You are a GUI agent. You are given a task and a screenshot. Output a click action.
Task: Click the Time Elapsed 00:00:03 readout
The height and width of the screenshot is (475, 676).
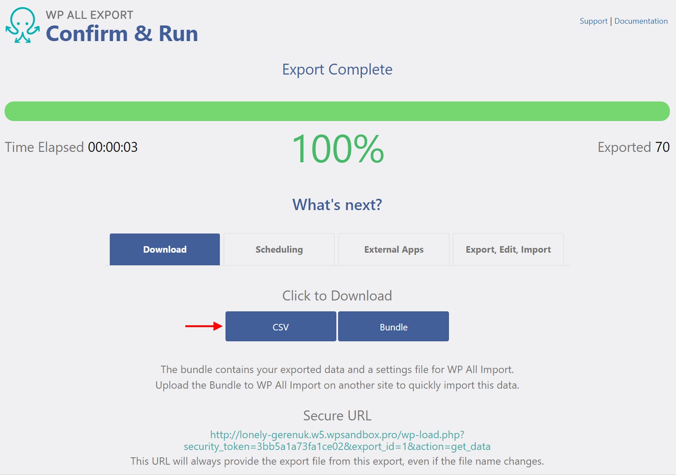coord(71,147)
